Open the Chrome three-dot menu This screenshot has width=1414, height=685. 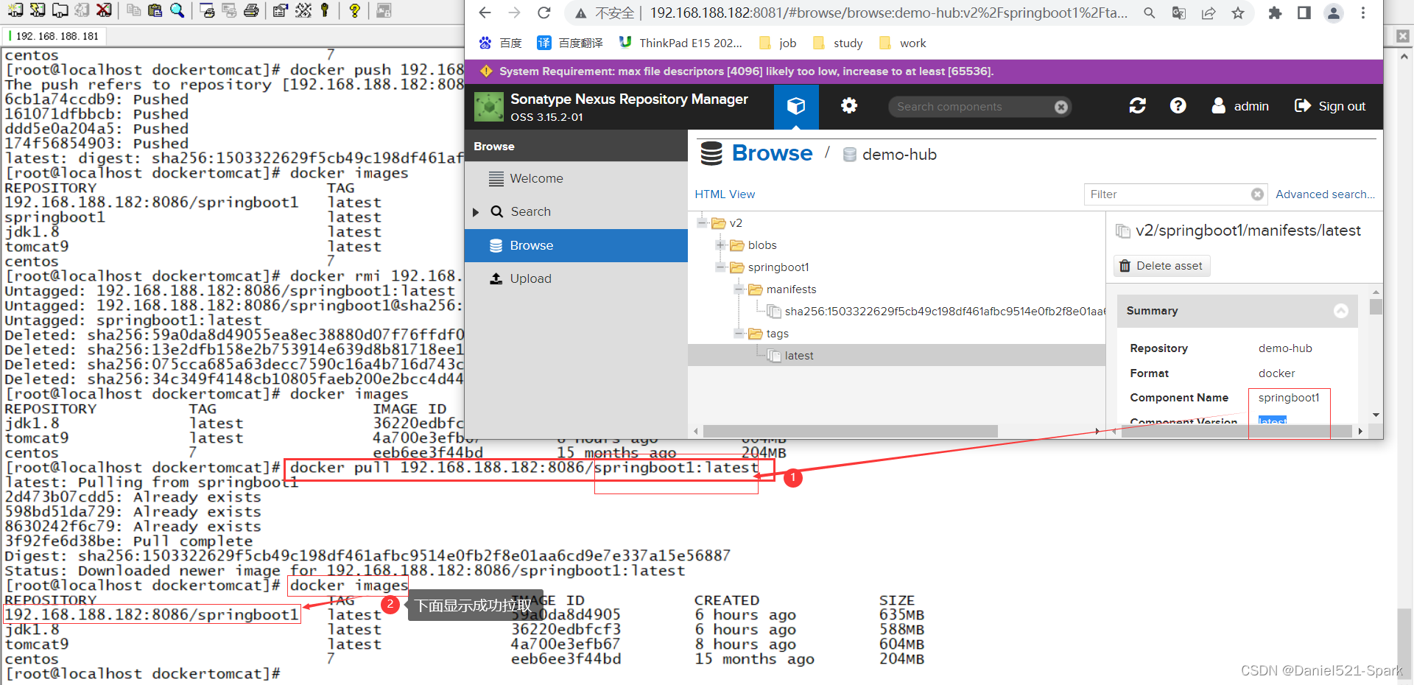(1363, 13)
